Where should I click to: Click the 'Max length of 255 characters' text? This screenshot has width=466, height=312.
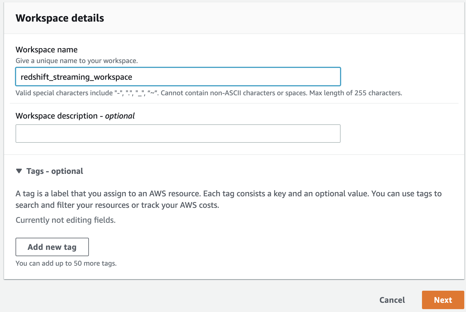356,93
